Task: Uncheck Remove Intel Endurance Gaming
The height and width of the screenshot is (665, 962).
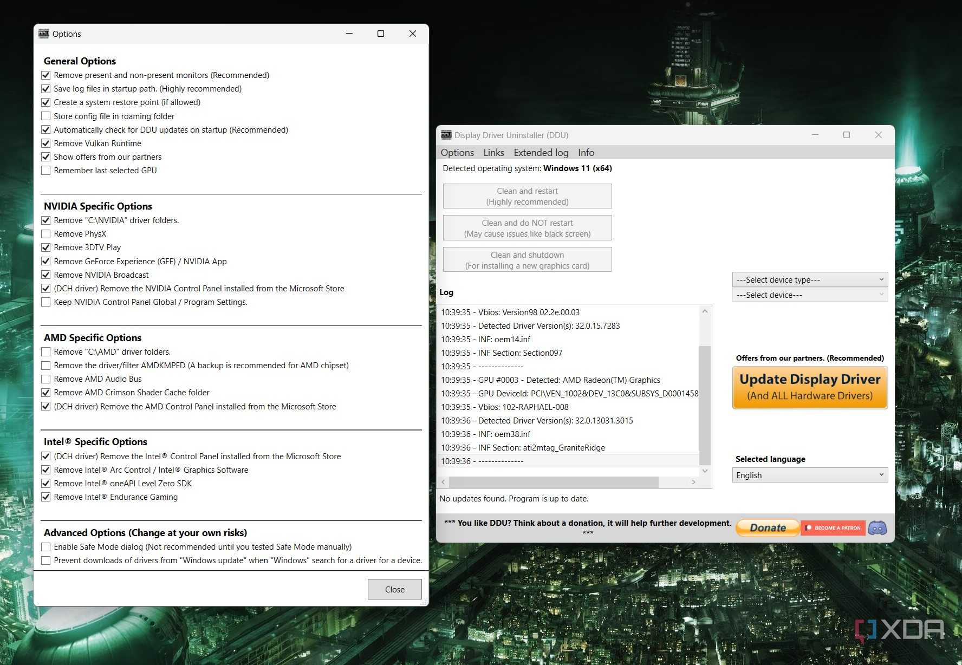Action: (46, 497)
